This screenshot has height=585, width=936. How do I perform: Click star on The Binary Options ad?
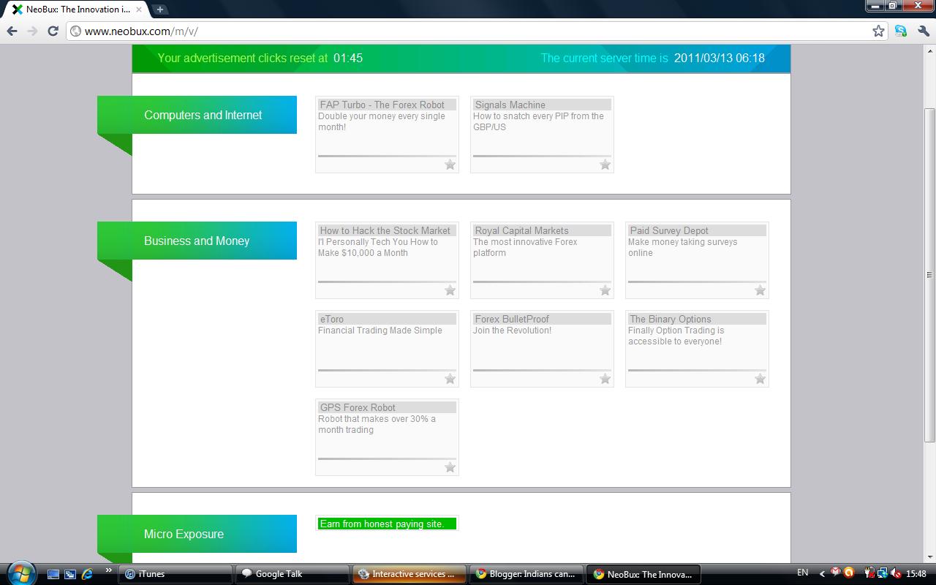(x=760, y=379)
